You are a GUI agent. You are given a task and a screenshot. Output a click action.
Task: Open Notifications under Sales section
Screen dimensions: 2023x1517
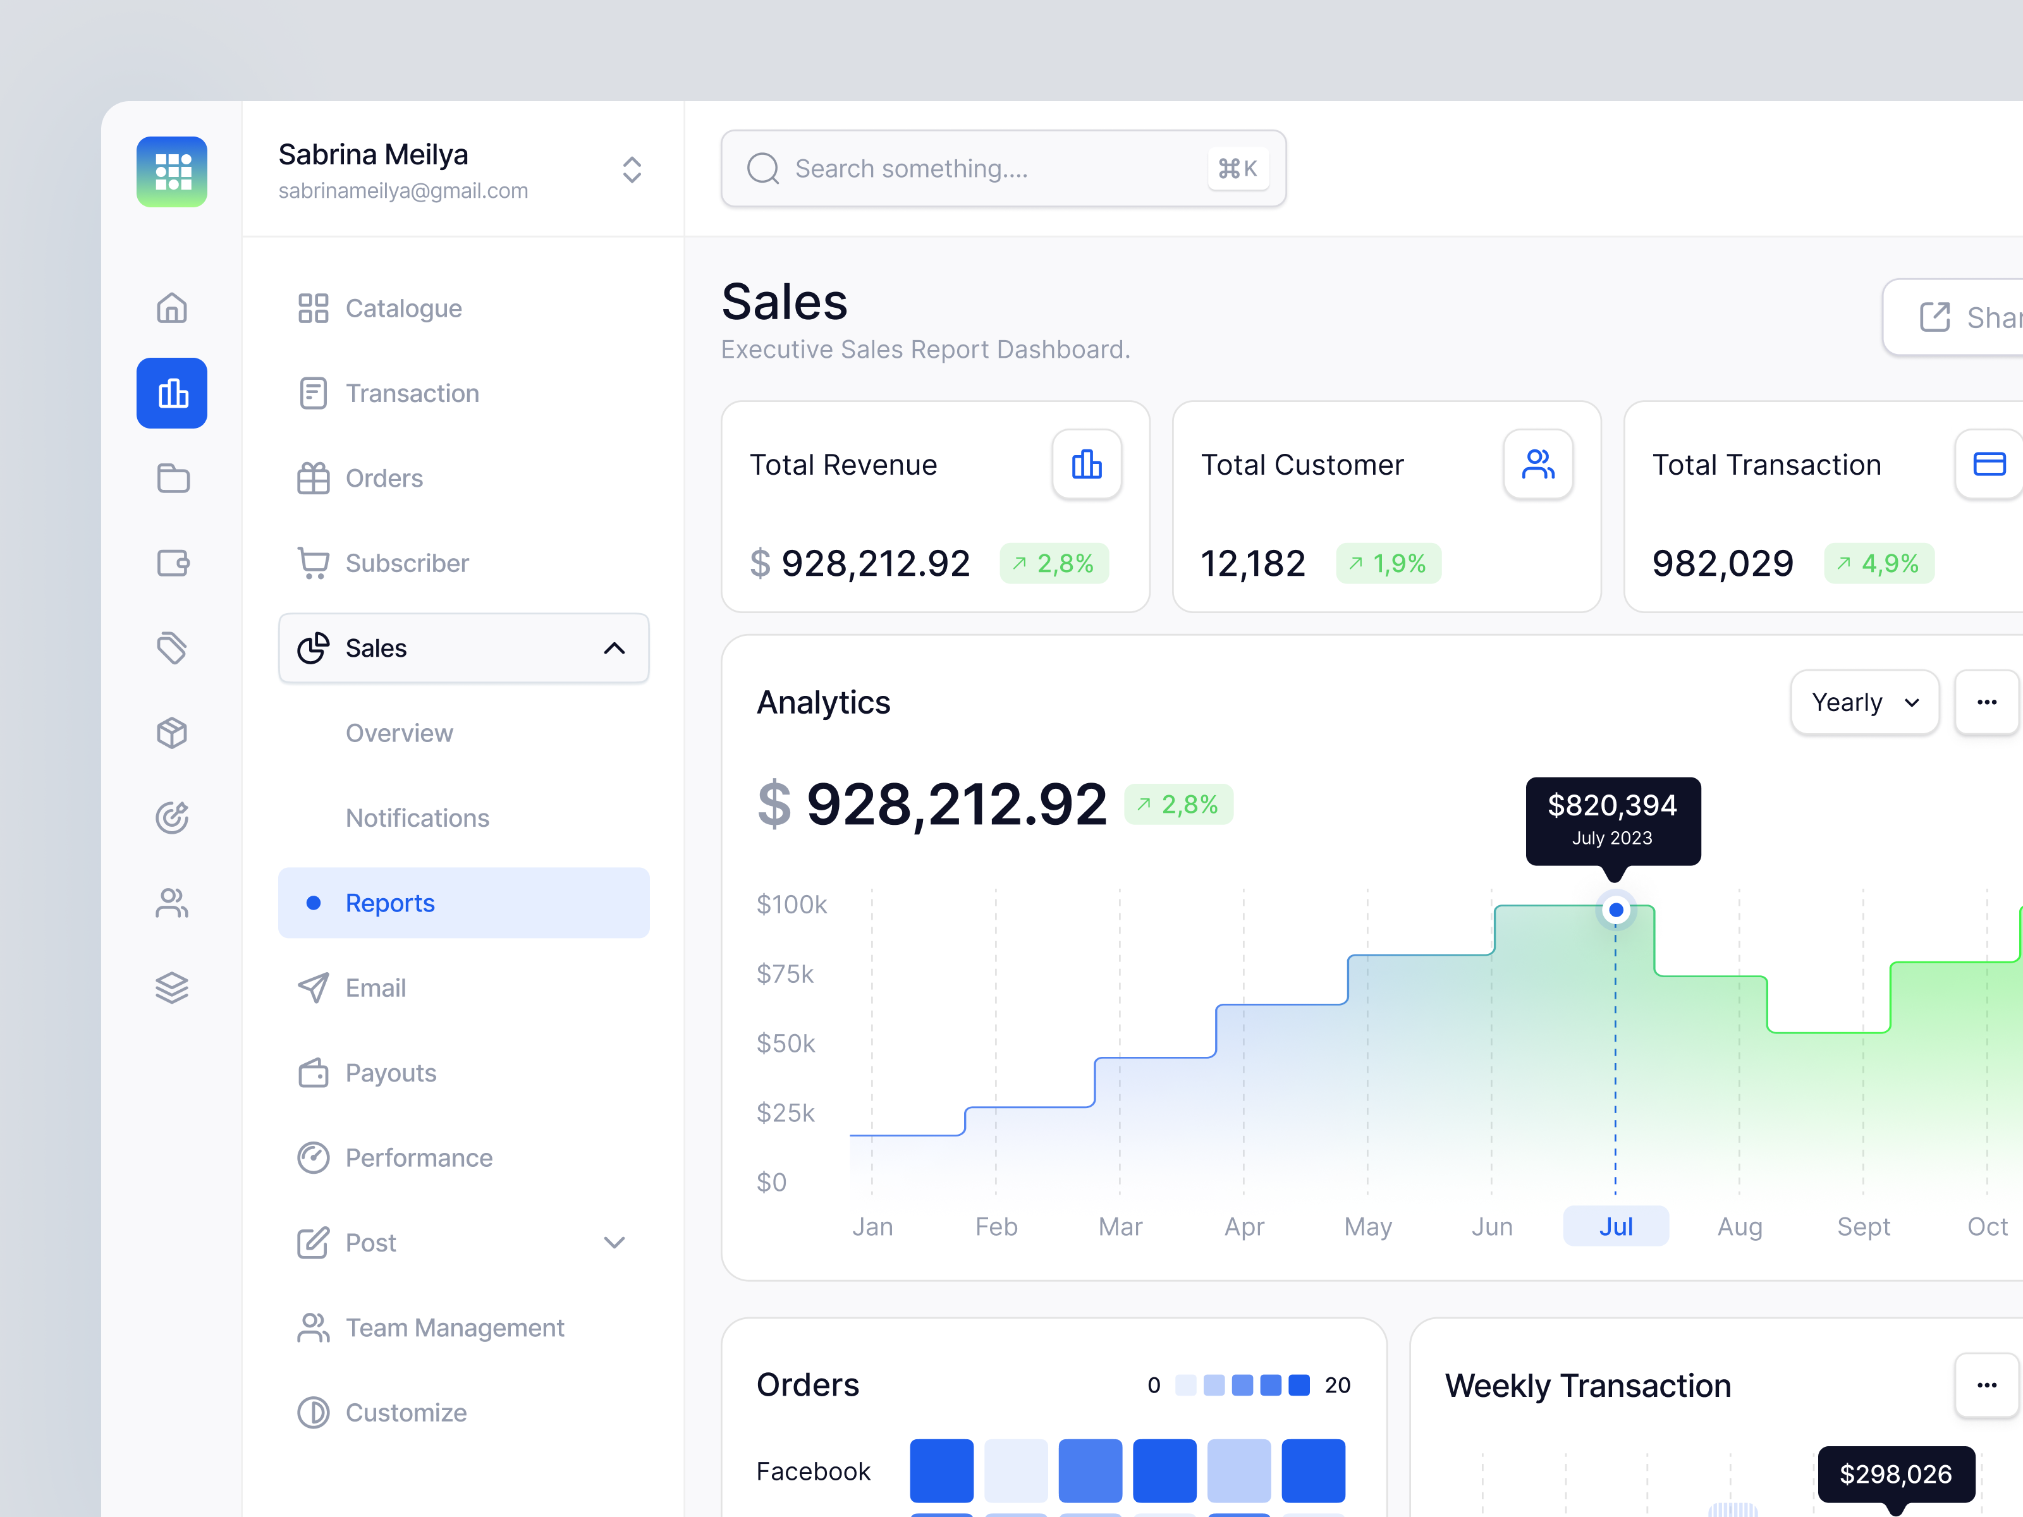pyautogui.click(x=417, y=817)
